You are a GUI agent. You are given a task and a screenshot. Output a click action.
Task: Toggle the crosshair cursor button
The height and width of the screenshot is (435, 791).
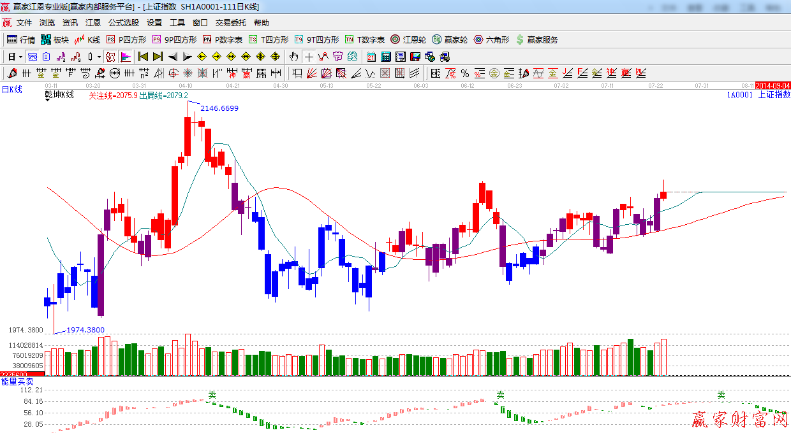tap(309, 57)
